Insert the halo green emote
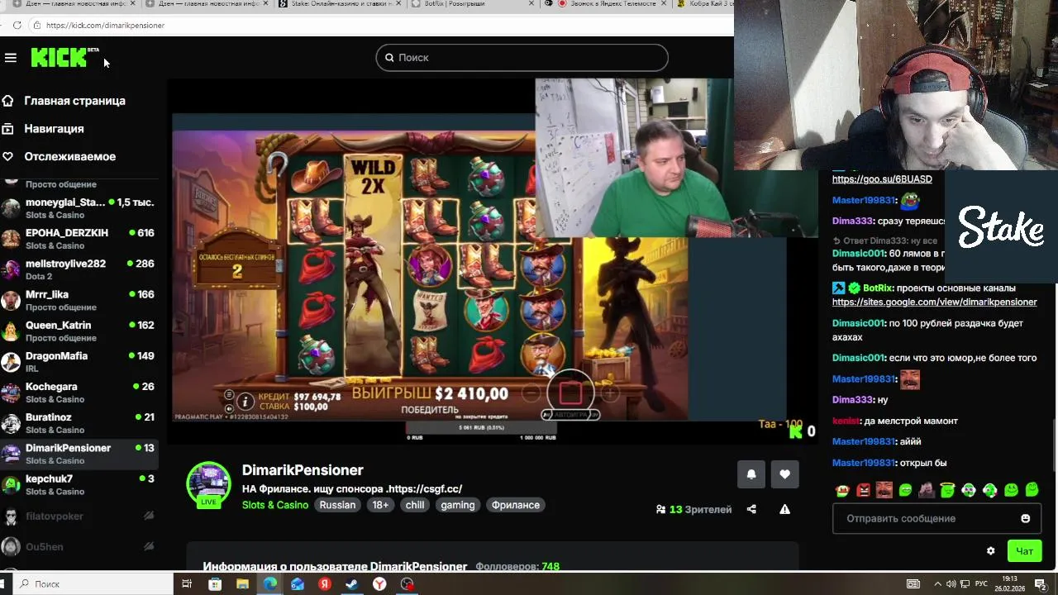 [x=947, y=490]
